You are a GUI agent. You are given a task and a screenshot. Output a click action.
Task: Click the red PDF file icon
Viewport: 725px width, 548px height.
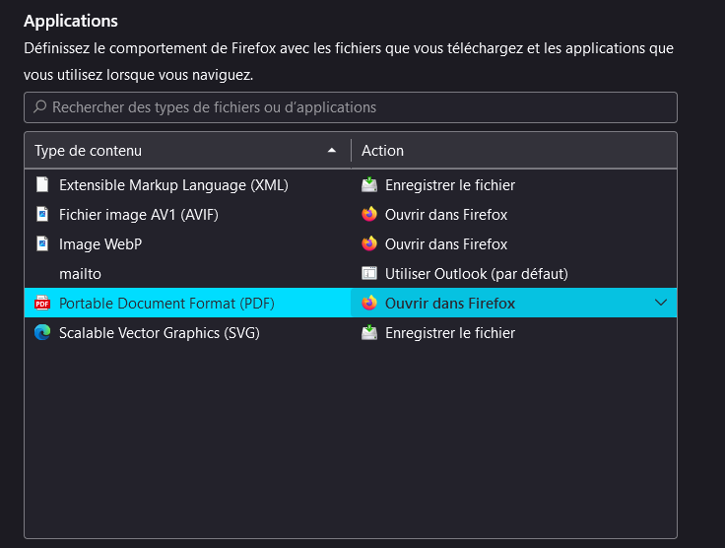pos(41,303)
